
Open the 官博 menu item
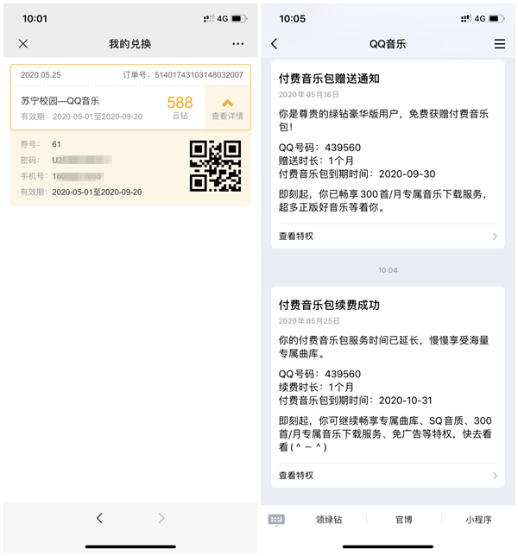tap(404, 520)
